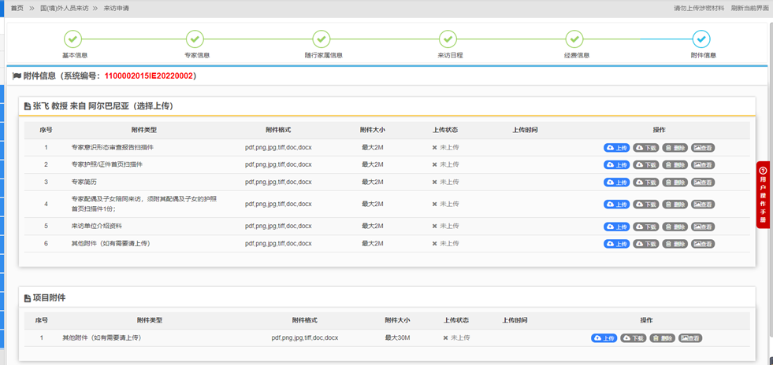
Task: Delete row 6 其他附件 for the expert
Action: [x=675, y=244]
